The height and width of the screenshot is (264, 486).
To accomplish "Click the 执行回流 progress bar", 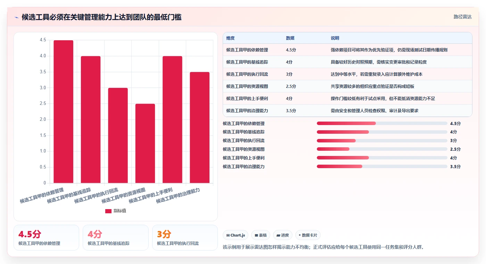I will point(382,141).
